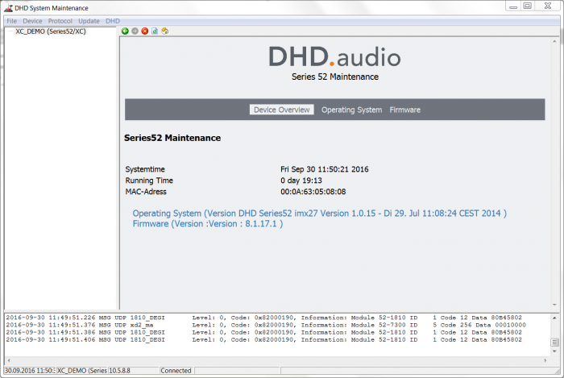Click the grey forward navigation arrow

pos(135,31)
